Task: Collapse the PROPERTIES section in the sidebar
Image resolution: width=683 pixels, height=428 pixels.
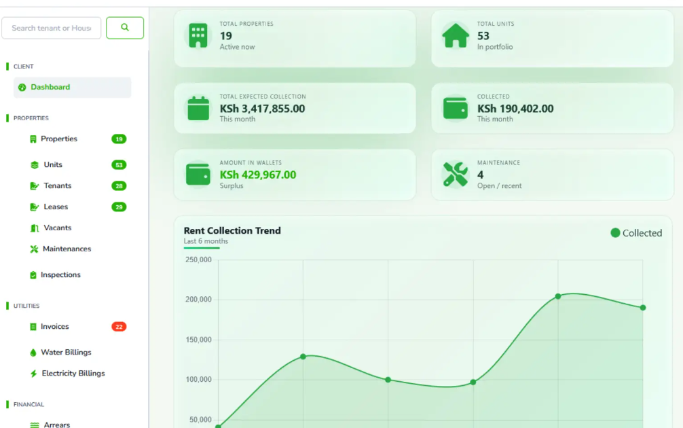Action: pyautogui.click(x=31, y=118)
